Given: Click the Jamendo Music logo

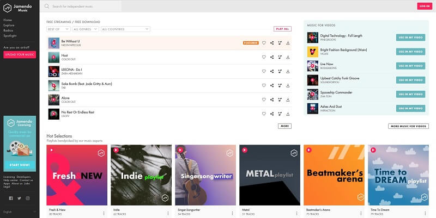Looking at the screenshot, I should pyautogui.click(x=17, y=8).
